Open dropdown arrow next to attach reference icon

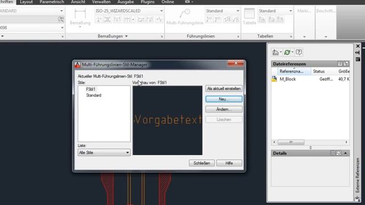pos(281,52)
